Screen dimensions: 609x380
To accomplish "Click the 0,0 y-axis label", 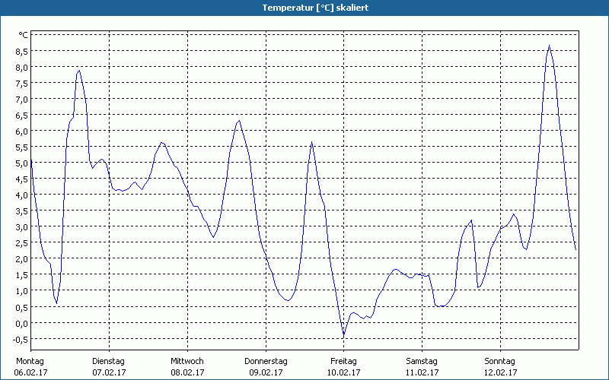I will pos(21,323).
